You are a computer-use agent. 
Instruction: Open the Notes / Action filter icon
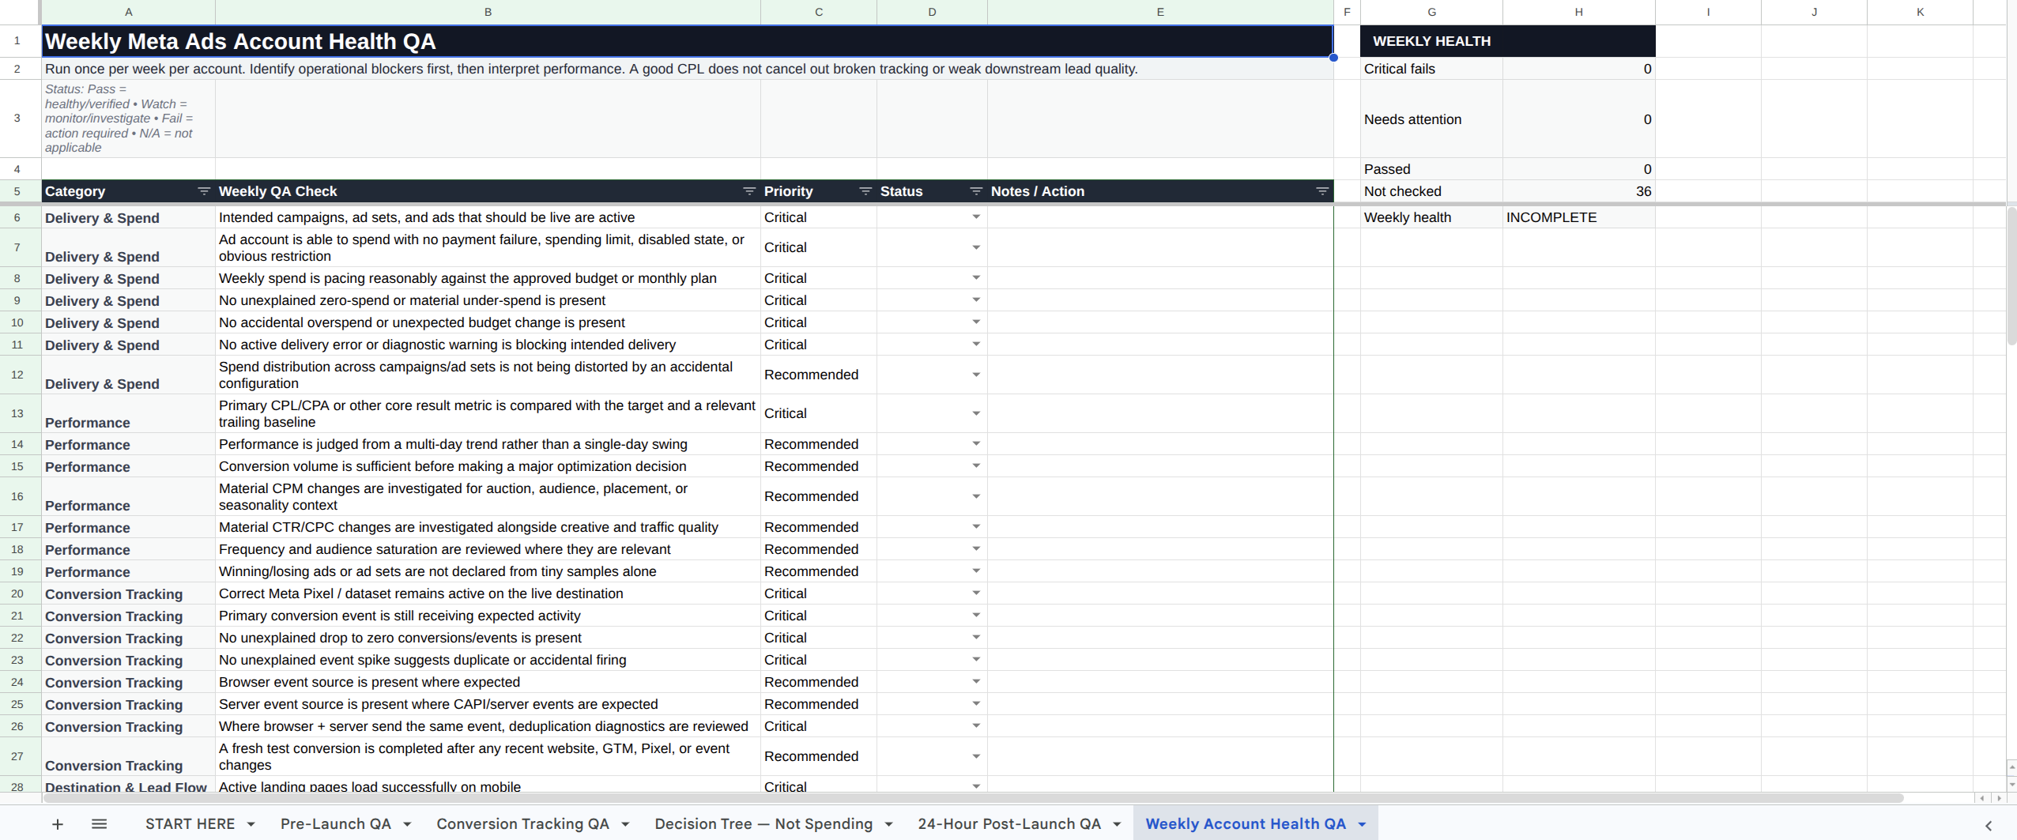pyautogui.click(x=1321, y=191)
